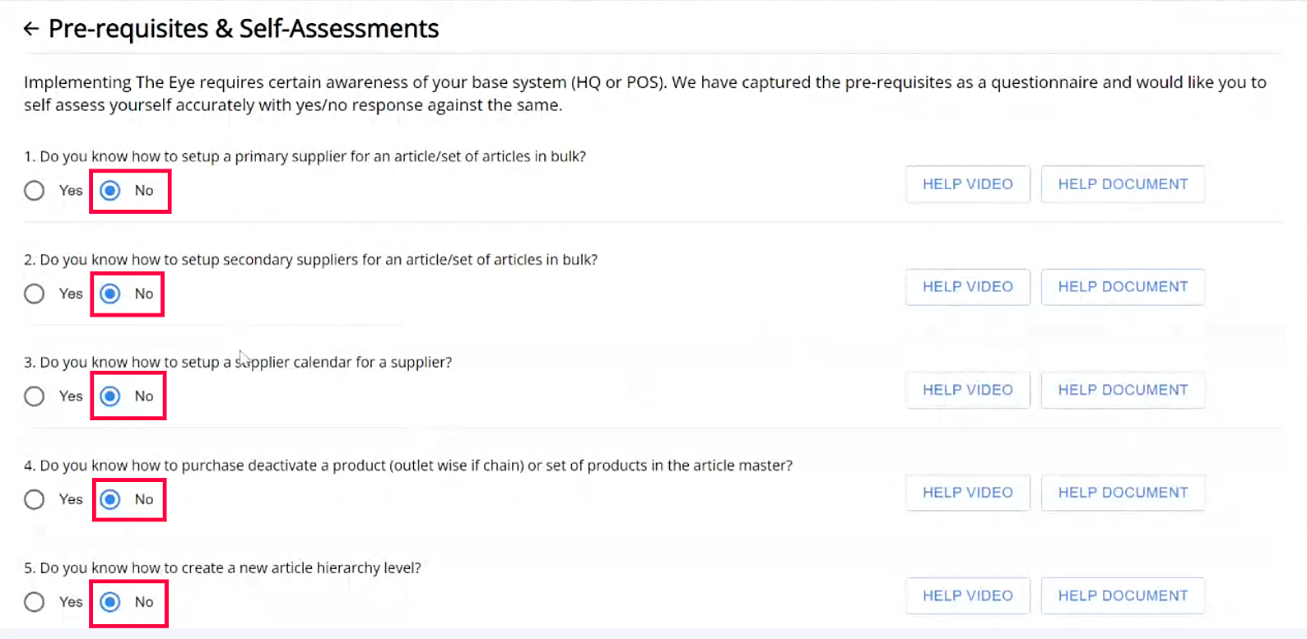The height and width of the screenshot is (639, 1307).
Task: Open Help Document for supplier calendar question
Action: [1123, 390]
